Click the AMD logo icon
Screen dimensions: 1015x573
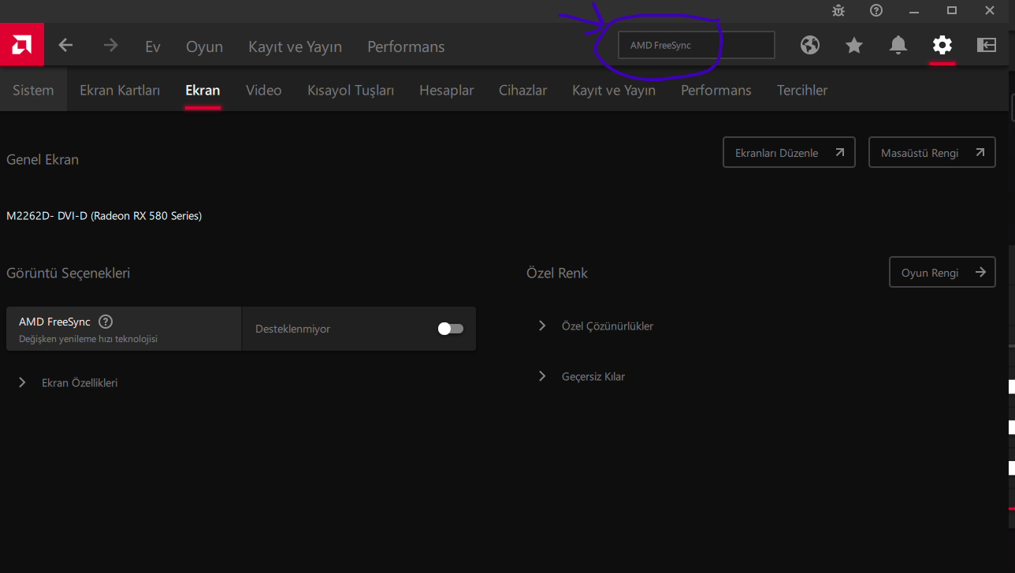(x=22, y=45)
